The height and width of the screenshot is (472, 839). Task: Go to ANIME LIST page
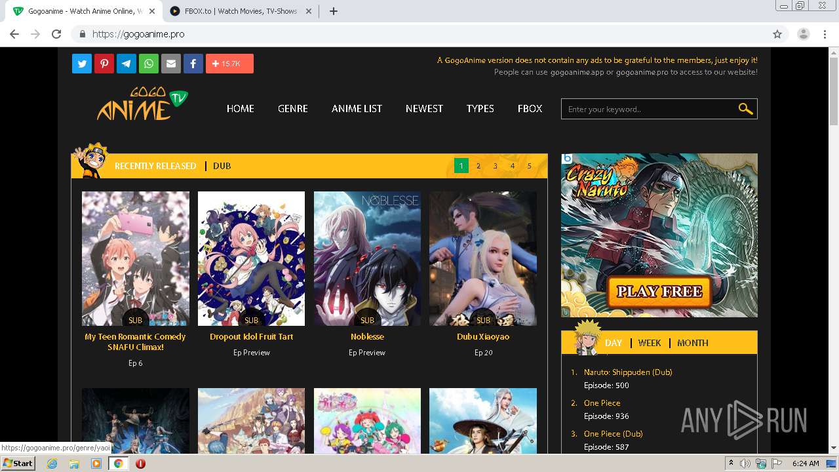pos(357,109)
